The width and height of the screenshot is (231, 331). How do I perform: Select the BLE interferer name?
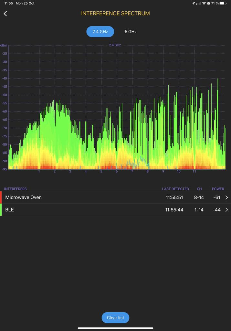(9, 210)
